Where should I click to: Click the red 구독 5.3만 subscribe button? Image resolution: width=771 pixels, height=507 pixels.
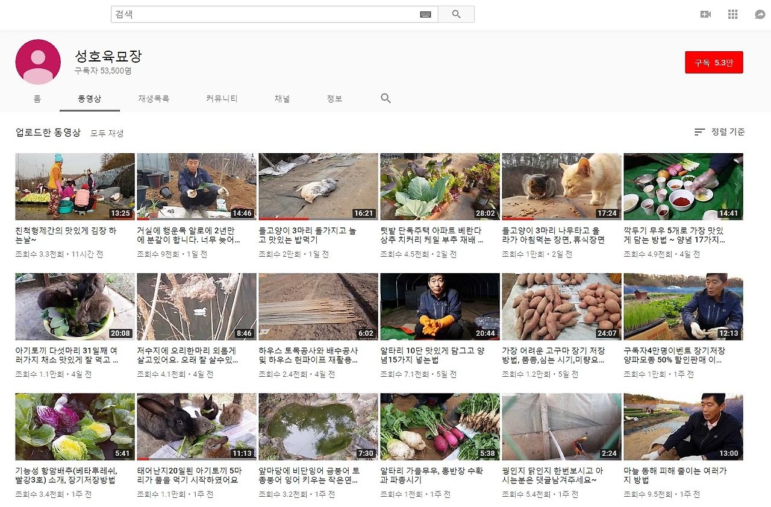[714, 62]
